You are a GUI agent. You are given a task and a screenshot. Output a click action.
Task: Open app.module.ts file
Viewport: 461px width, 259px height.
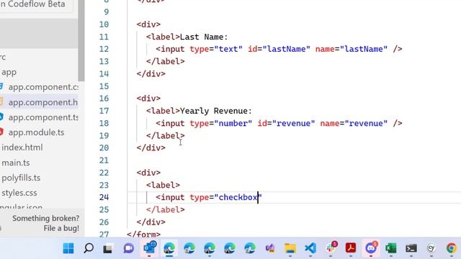pyautogui.click(x=36, y=132)
